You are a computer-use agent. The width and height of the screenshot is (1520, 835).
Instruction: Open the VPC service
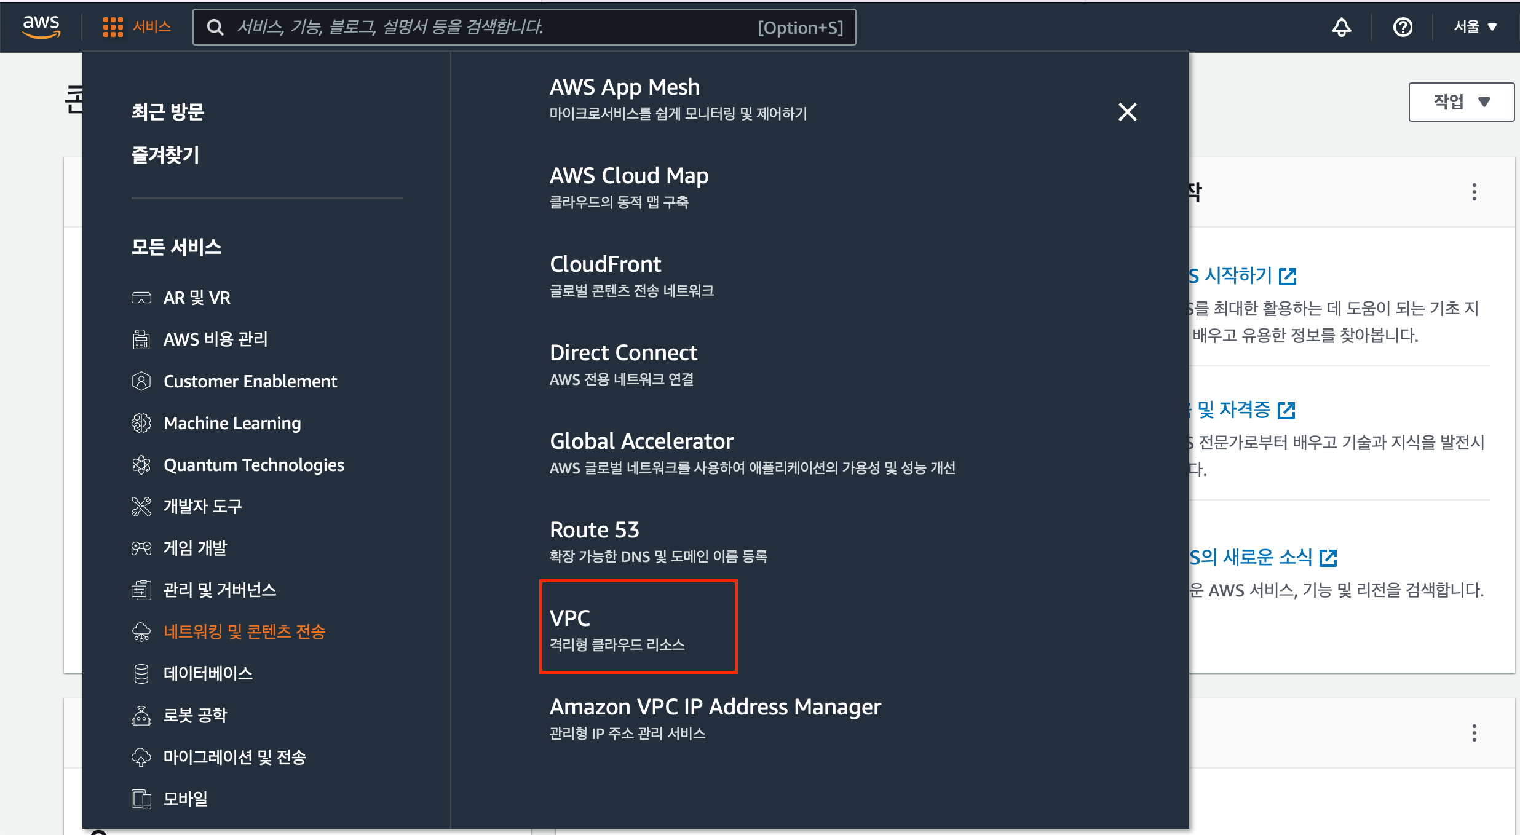[570, 618]
